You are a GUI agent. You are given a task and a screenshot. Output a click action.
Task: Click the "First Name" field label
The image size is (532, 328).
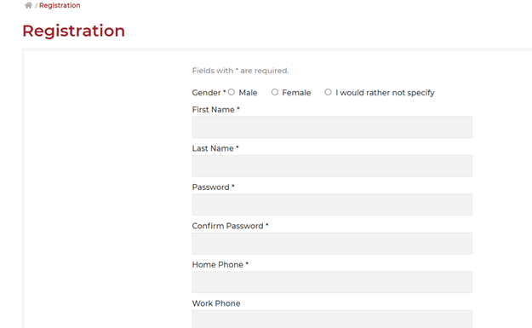point(214,110)
